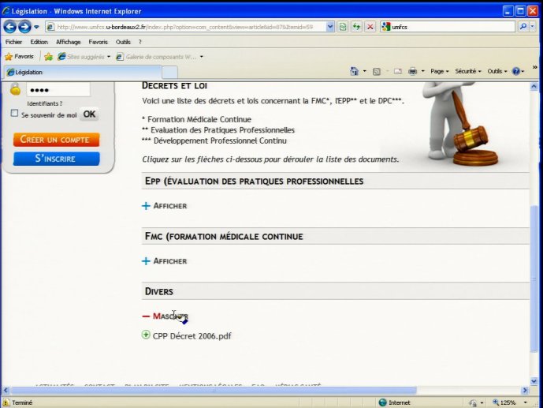Open the recent pages dropdown beside Forward
Screen dimensions: 543x408
36,27
